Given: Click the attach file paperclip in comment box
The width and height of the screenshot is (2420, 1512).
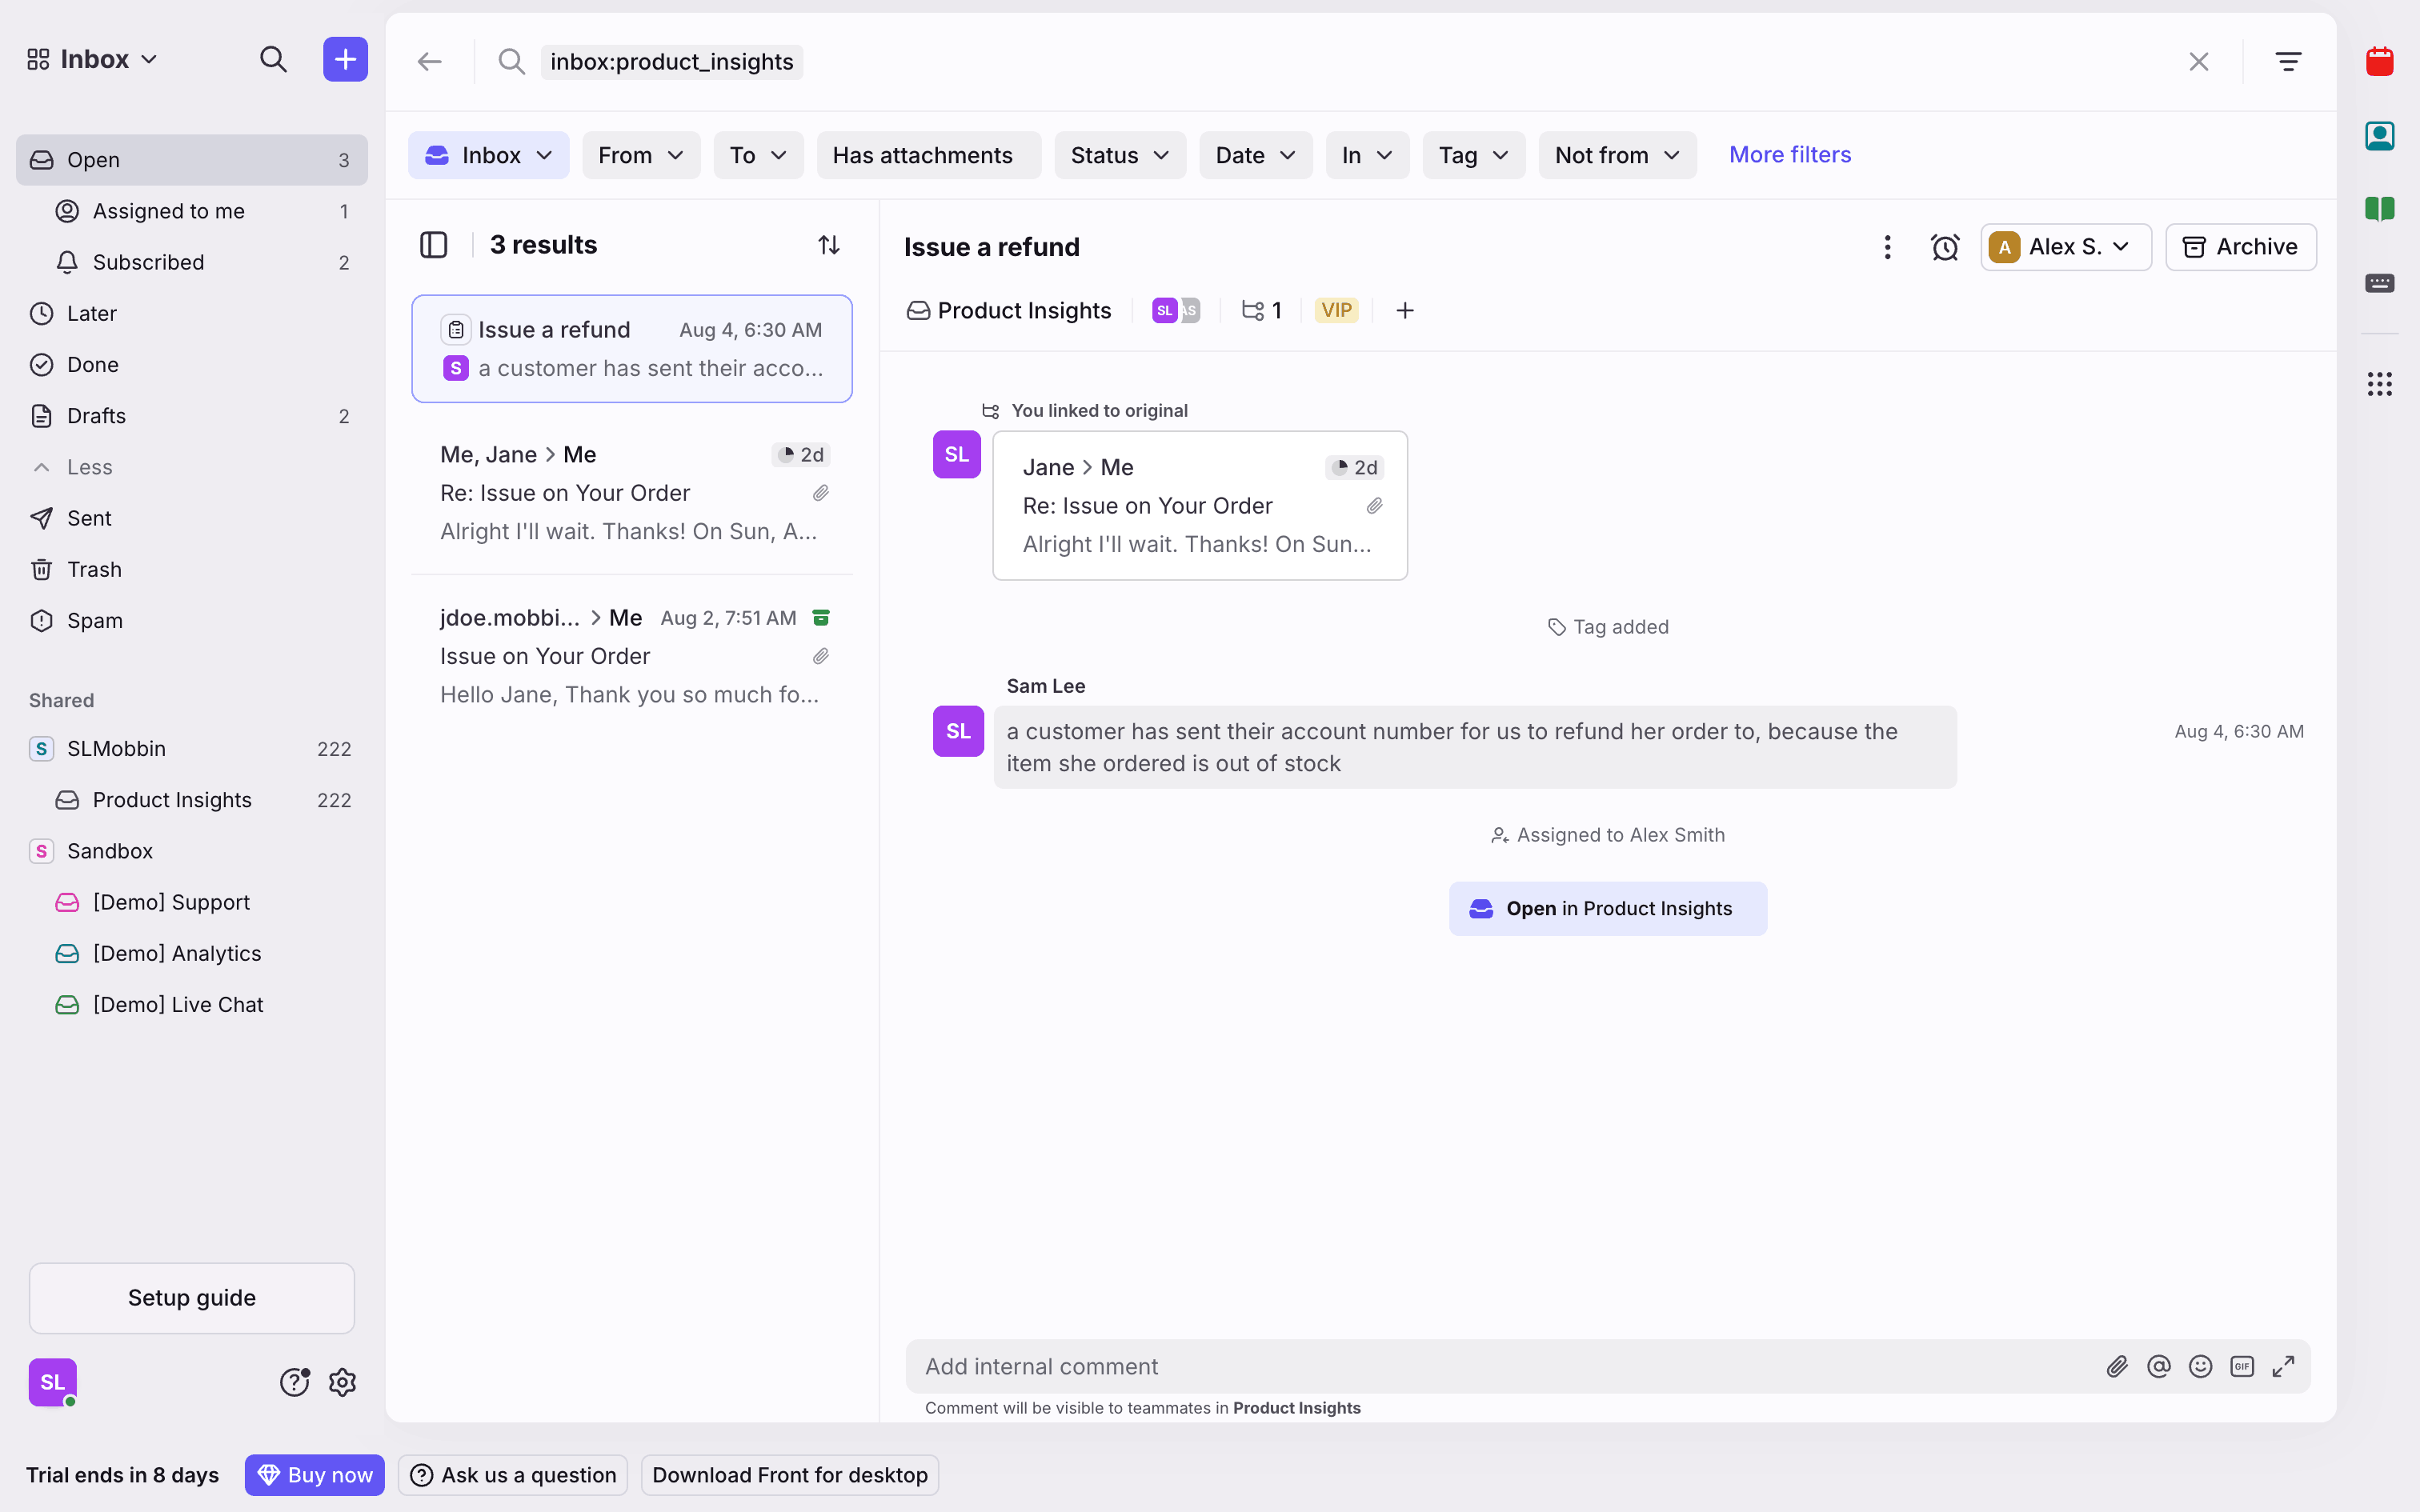Looking at the screenshot, I should [x=2116, y=1367].
